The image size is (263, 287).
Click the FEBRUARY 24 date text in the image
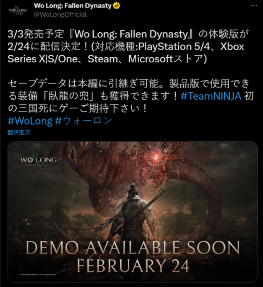click(133, 266)
